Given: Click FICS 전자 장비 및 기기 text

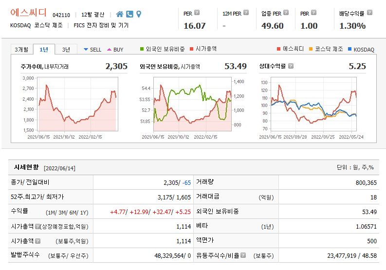Looking at the screenshot, I should (101, 25).
